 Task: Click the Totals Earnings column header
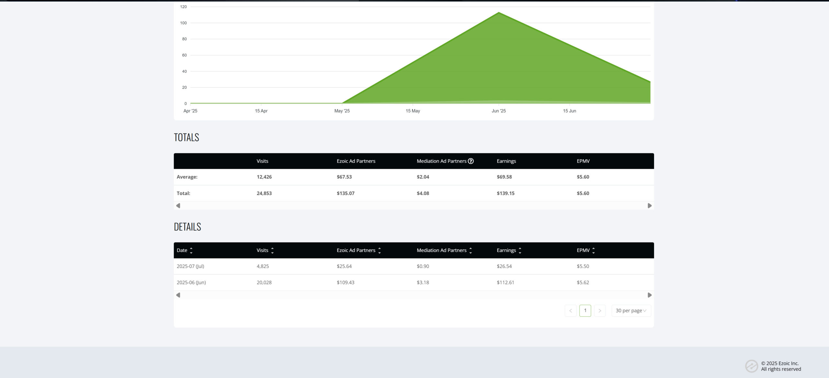506,161
